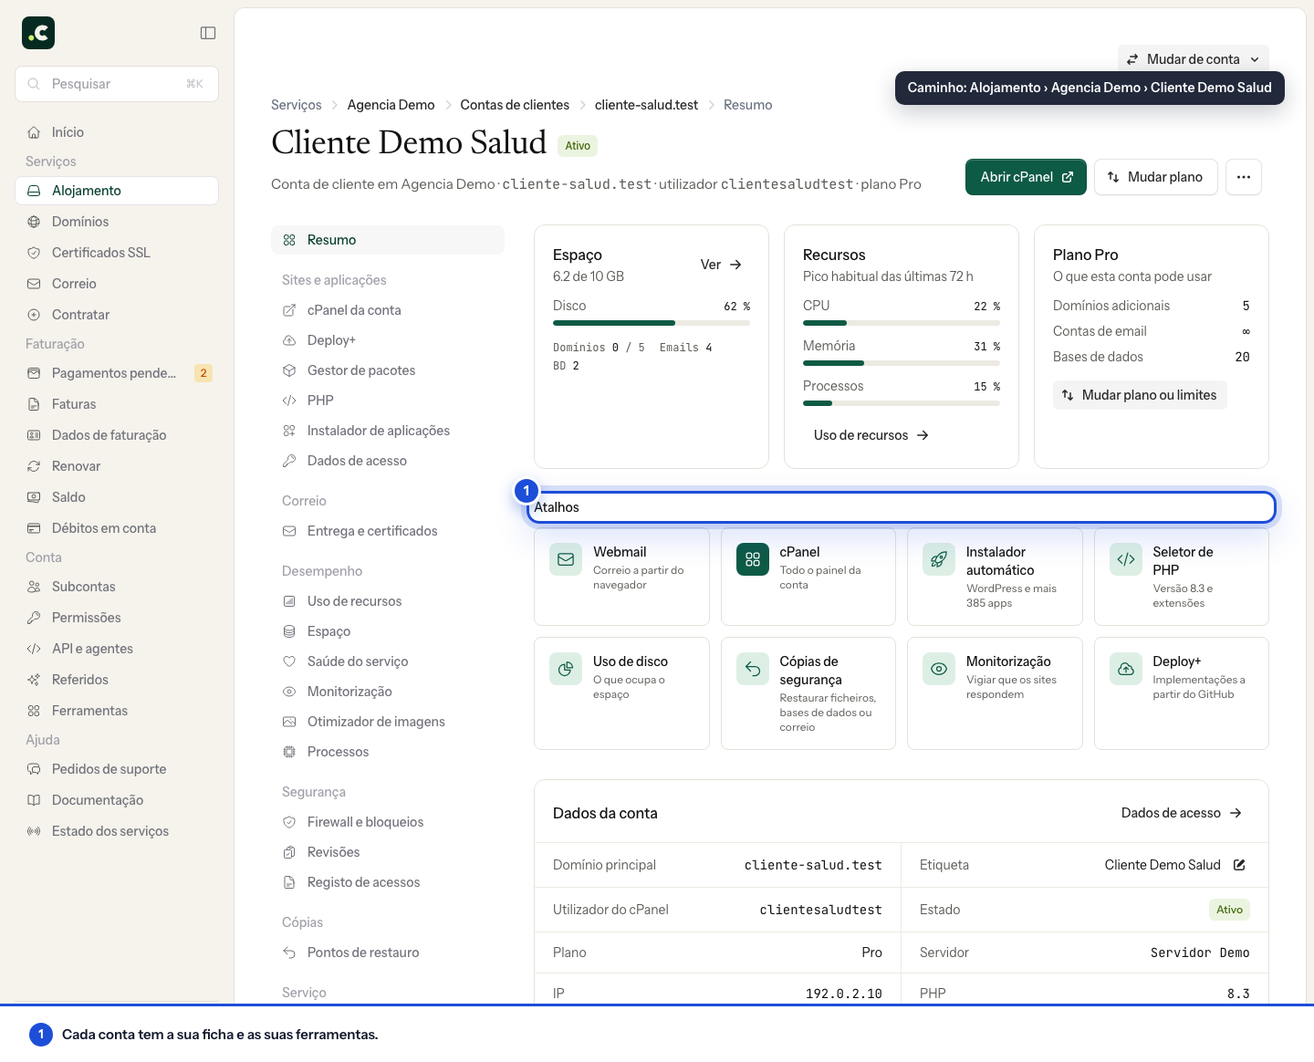Select Alojamento in the sidebar
Screen dimensions: 1314x1062
[x=117, y=191]
